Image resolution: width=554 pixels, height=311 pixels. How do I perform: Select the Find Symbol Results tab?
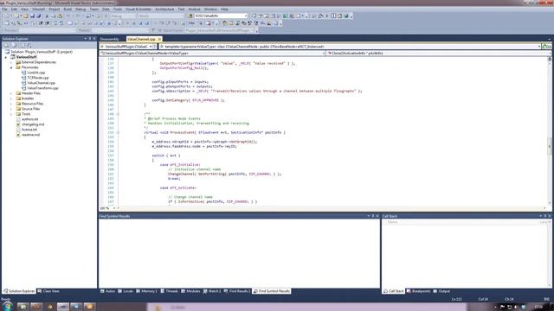272,291
